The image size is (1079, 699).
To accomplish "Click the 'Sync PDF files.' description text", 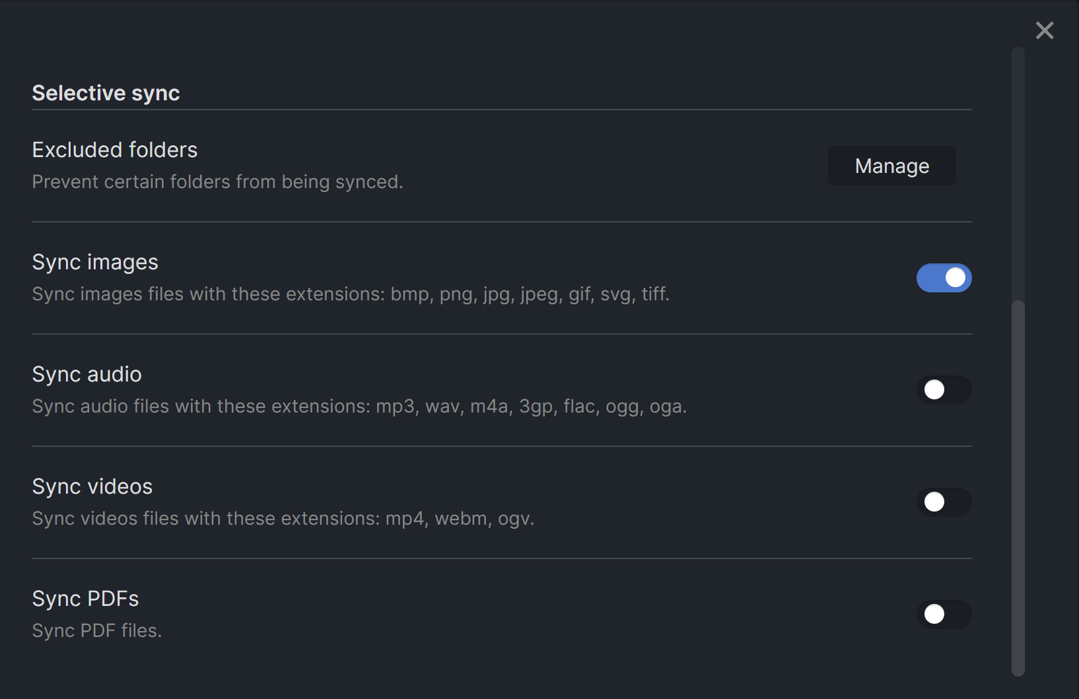I will 96,630.
